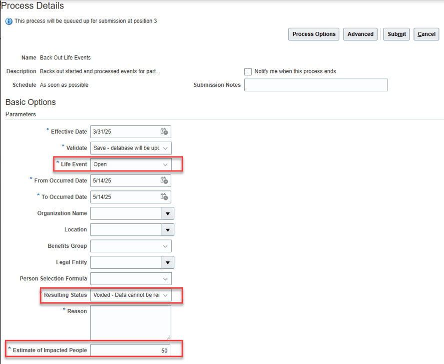The height and width of the screenshot is (364, 444).
Task: Cancel the process submission
Action: pos(427,34)
